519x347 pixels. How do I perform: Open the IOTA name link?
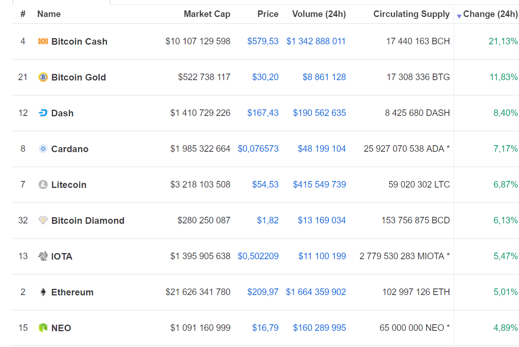tap(62, 256)
